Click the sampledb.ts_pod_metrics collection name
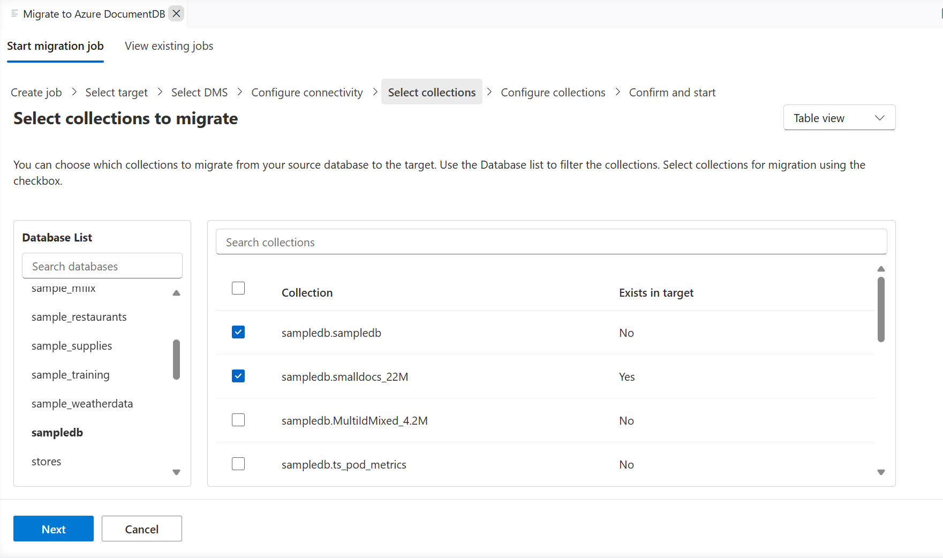The height and width of the screenshot is (558, 943). point(344,465)
